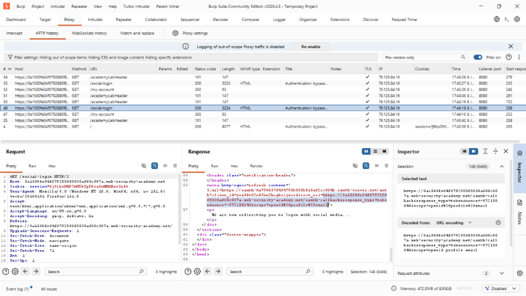Screen dimensions: 526x296
Task: Open Event log in status bar
Action: pos(18,289)
